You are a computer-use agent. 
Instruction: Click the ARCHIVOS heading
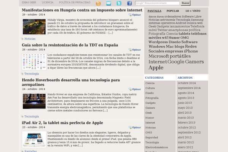185,78
